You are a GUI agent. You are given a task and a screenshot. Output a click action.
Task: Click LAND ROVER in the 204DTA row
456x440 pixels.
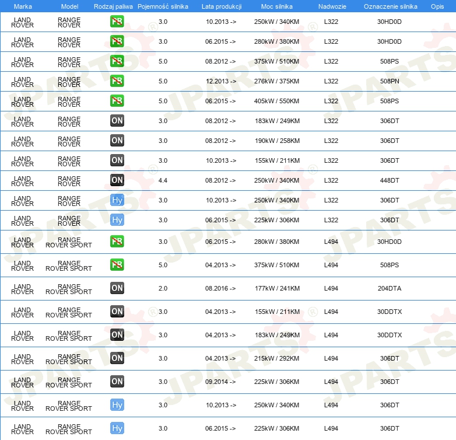22,289
